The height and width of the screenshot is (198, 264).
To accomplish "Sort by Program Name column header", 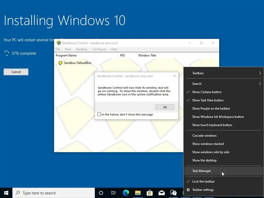I will [86, 55].
